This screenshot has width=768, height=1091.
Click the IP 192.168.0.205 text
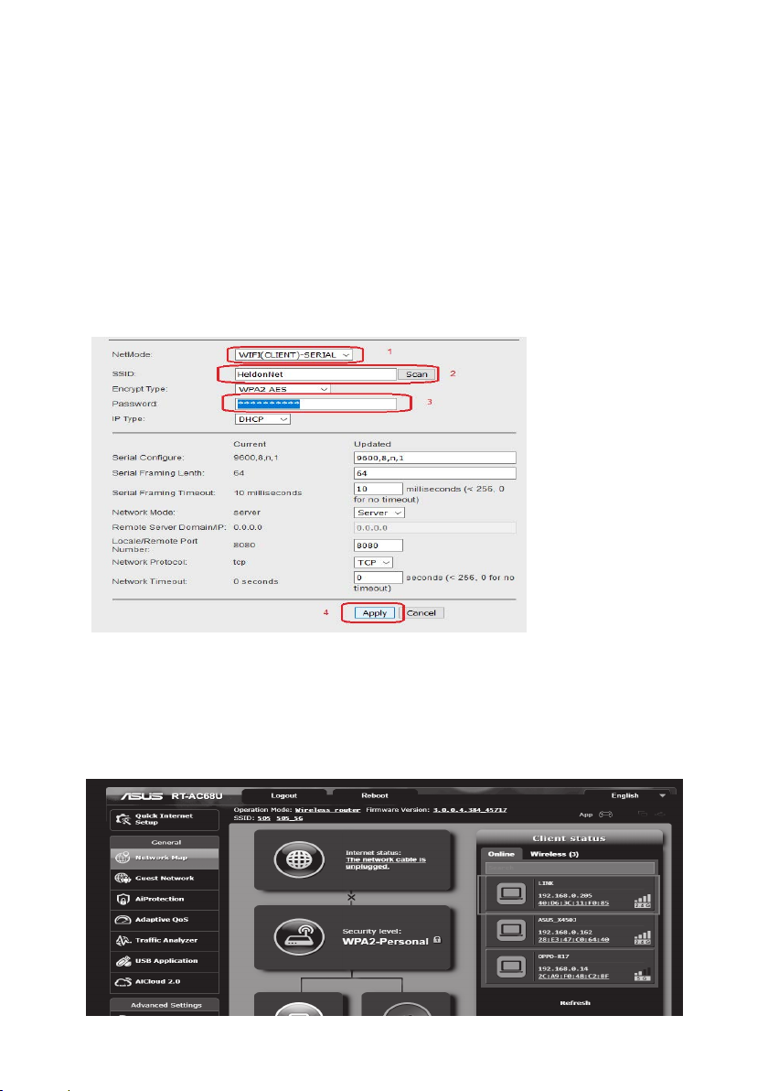click(x=565, y=895)
